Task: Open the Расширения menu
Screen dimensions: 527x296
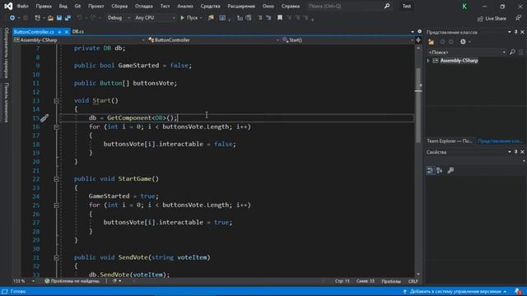Action: point(241,6)
